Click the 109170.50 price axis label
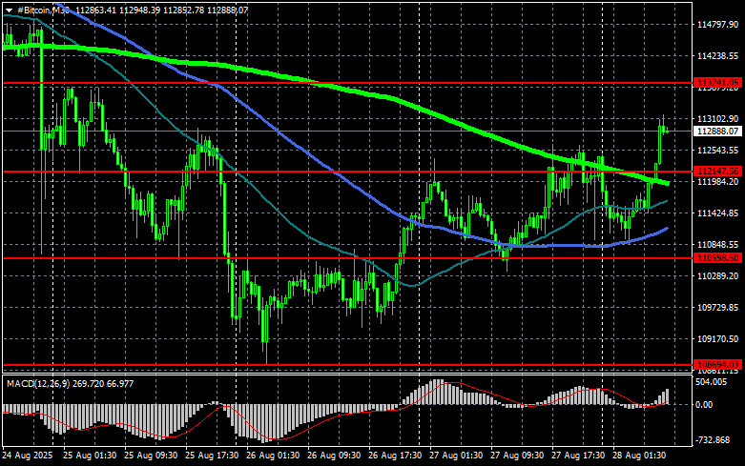The image size is (745, 466). pos(717,339)
